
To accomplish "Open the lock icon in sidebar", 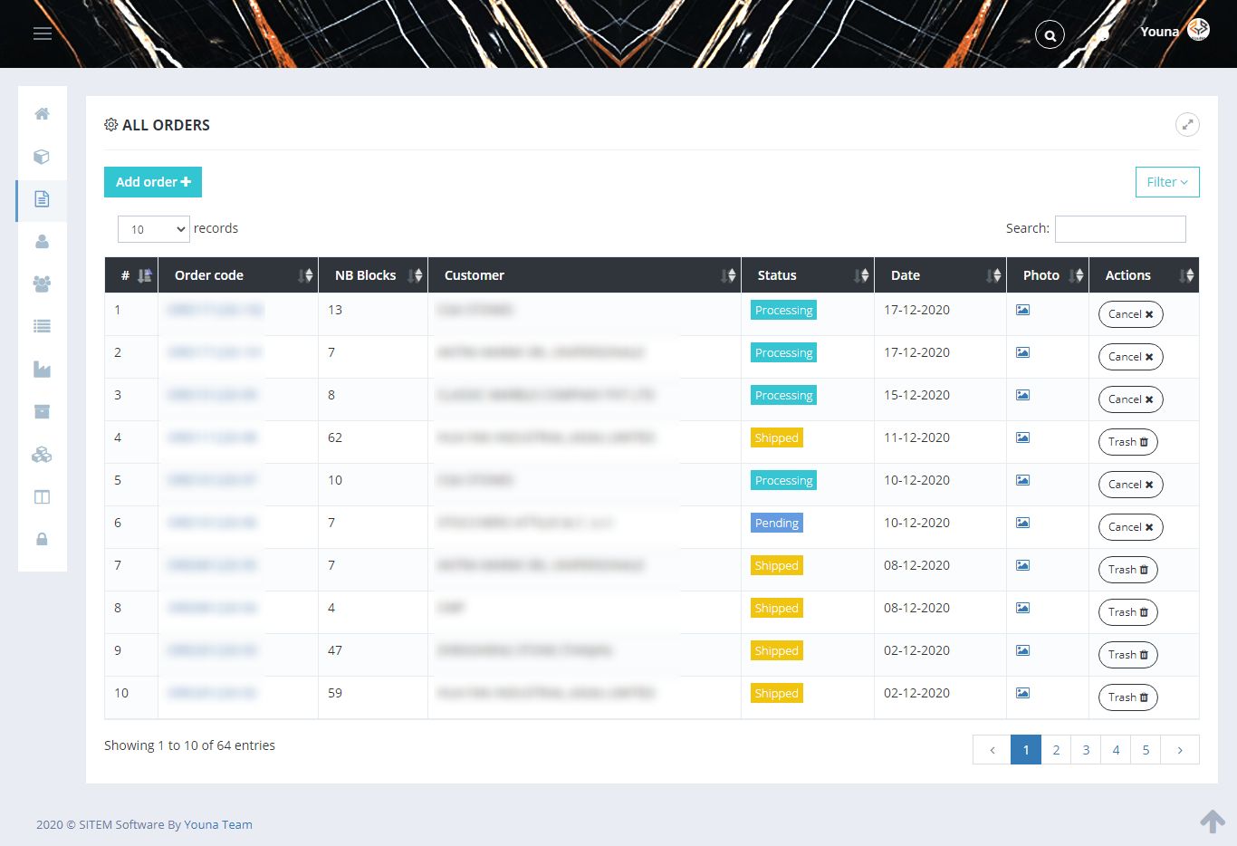I will click(42, 540).
